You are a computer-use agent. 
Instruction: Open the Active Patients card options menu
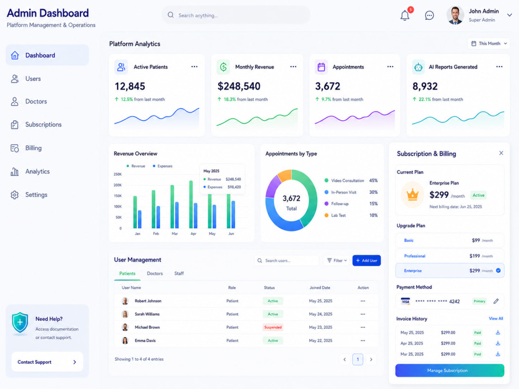point(194,67)
